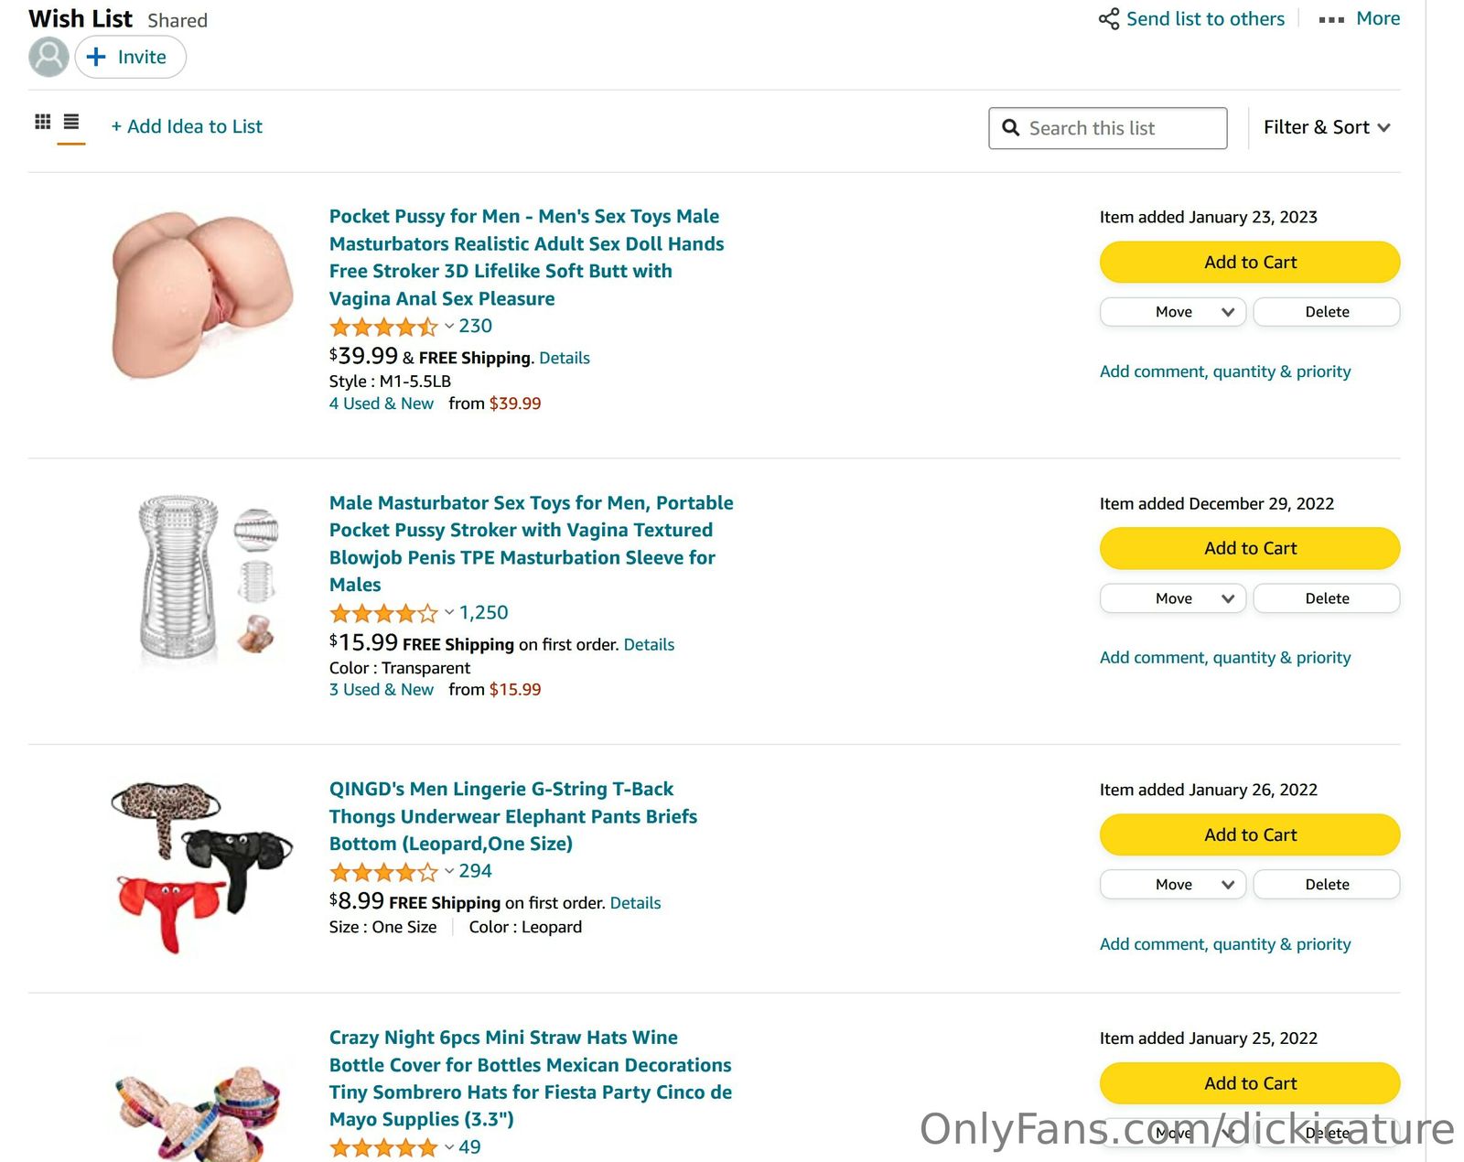
Task: Click Add Idea to List link
Action: point(187,127)
